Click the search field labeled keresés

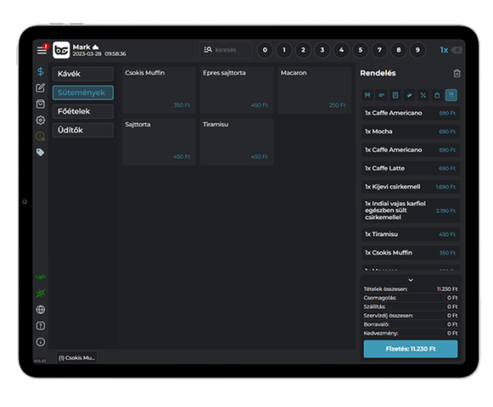pos(226,50)
